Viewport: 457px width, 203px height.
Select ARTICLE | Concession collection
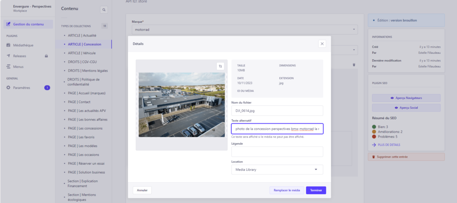click(84, 44)
